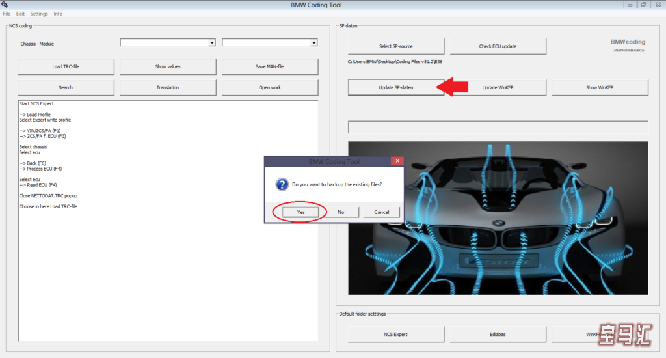Click Update WinKFP button
This screenshot has height=358, width=666.
[498, 88]
